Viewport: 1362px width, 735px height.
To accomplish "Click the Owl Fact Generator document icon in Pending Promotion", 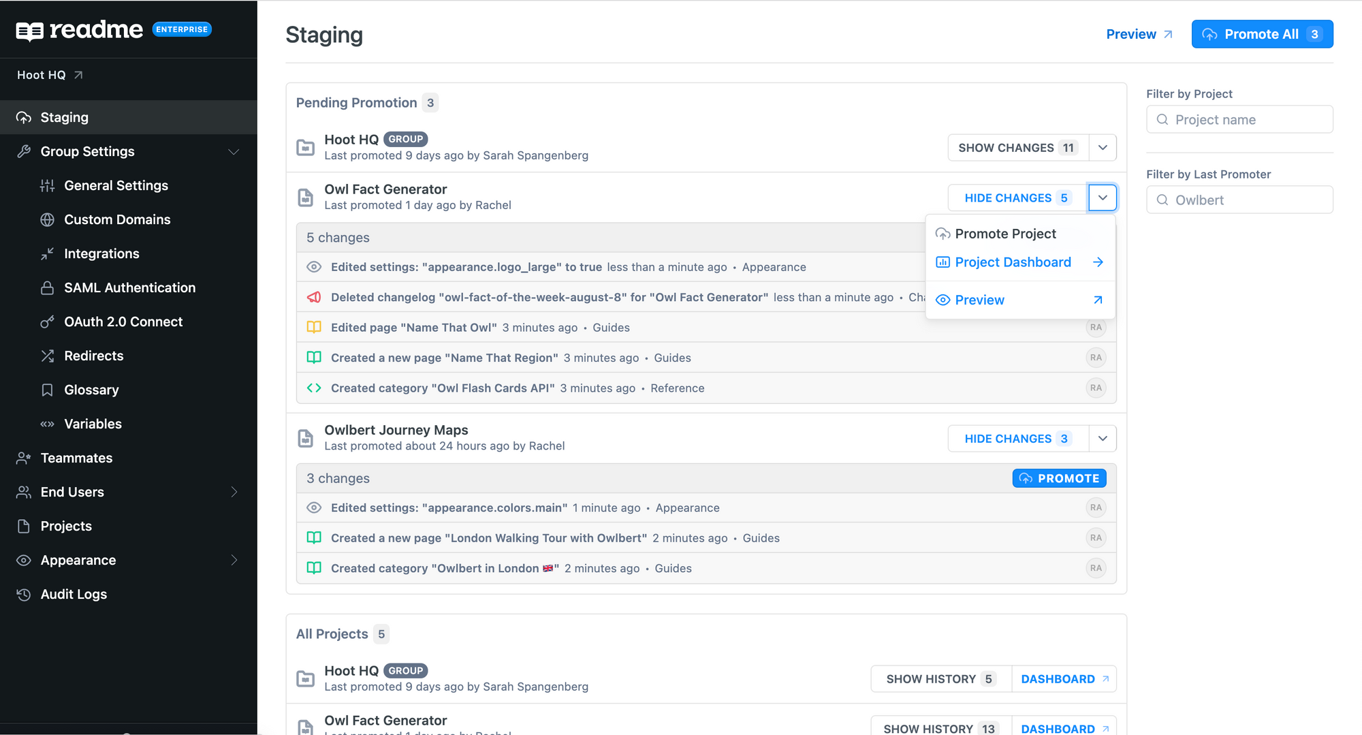I will point(306,198).
